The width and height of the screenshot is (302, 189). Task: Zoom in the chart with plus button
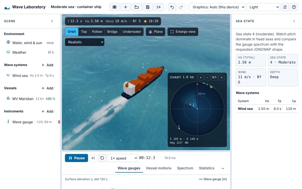201,77
